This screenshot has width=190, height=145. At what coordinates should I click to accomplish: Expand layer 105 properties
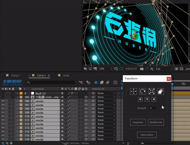pos(17,97)
